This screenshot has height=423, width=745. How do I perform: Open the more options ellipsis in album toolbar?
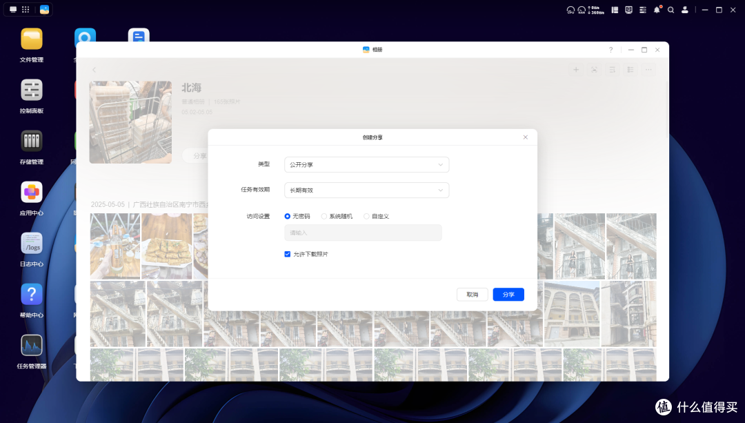pos(648,70)
